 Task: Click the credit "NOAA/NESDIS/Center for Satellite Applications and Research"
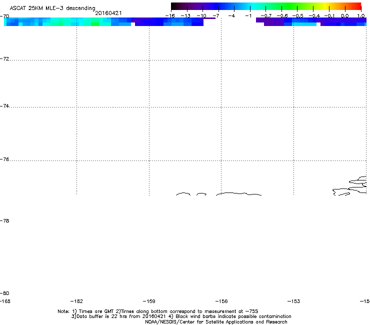click(x=216, y=321)
